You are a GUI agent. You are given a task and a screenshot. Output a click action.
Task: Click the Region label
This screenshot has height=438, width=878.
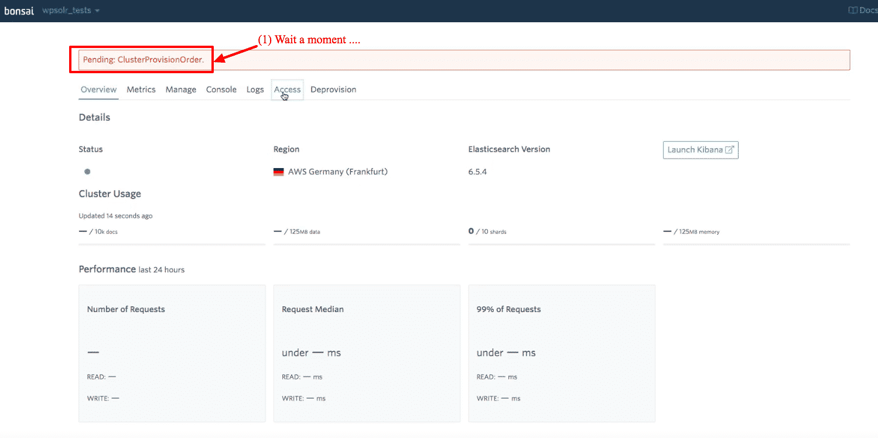pyautogui.click(x=286, y=149)
